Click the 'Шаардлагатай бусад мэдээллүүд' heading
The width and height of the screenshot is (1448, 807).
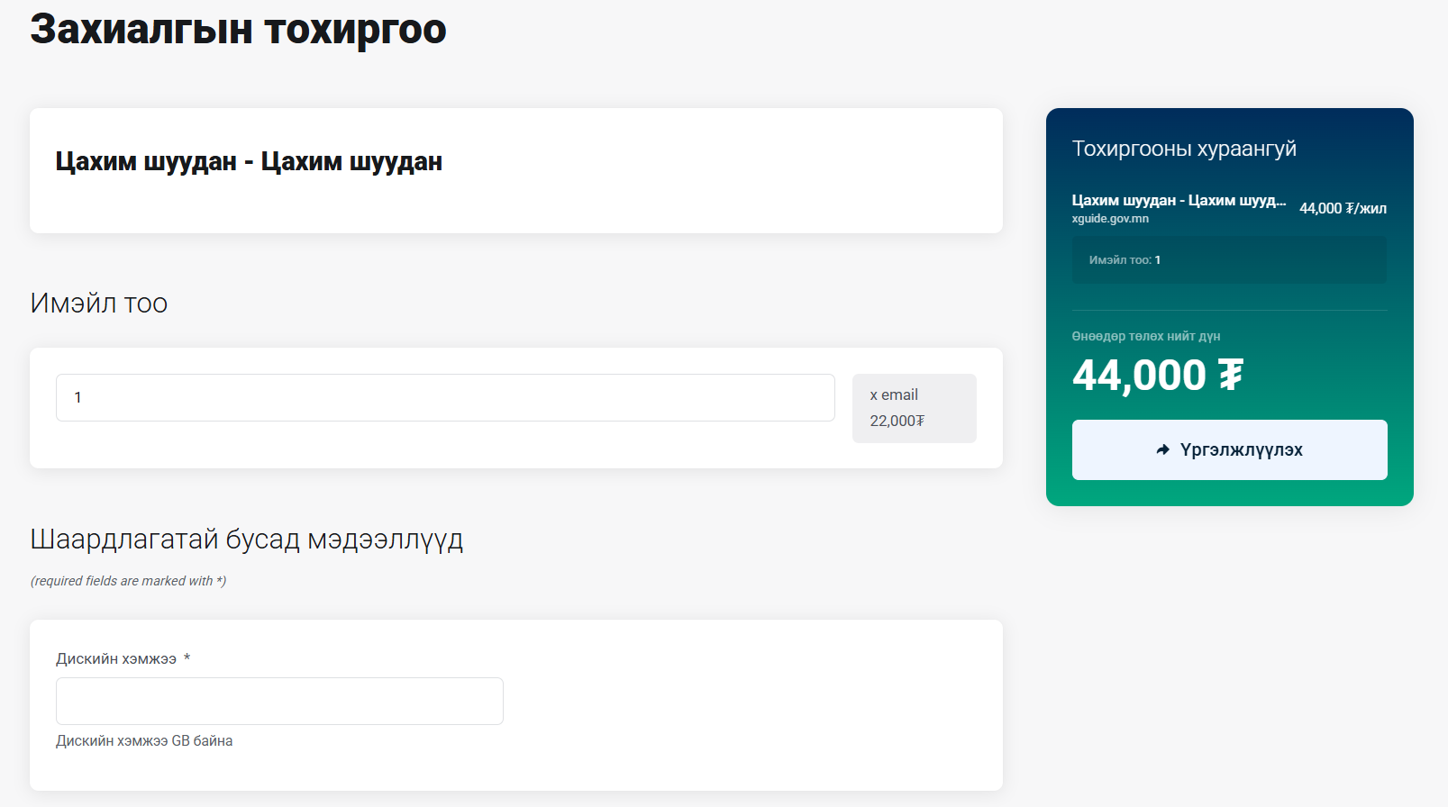point(247,540)
